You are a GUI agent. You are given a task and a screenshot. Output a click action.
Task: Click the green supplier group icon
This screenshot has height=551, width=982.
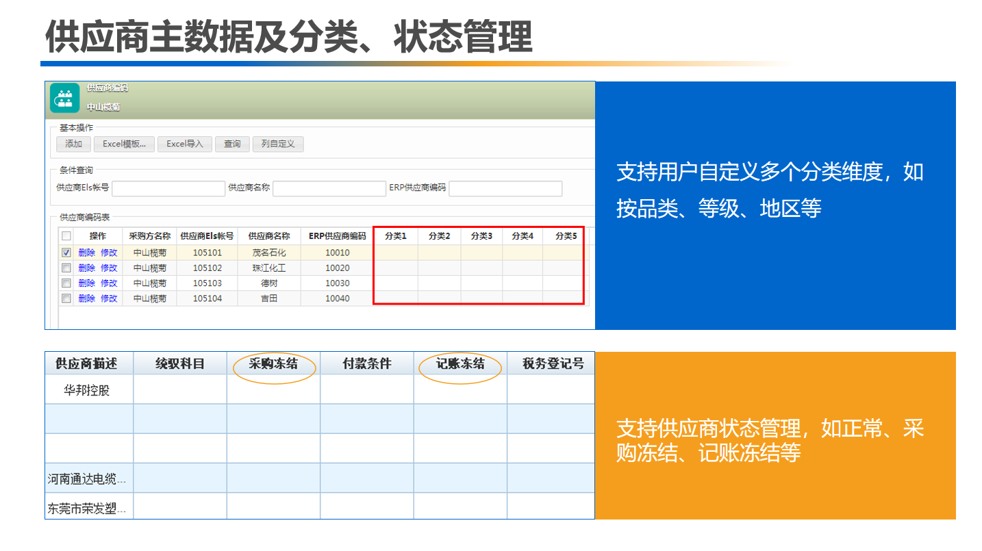65,98
